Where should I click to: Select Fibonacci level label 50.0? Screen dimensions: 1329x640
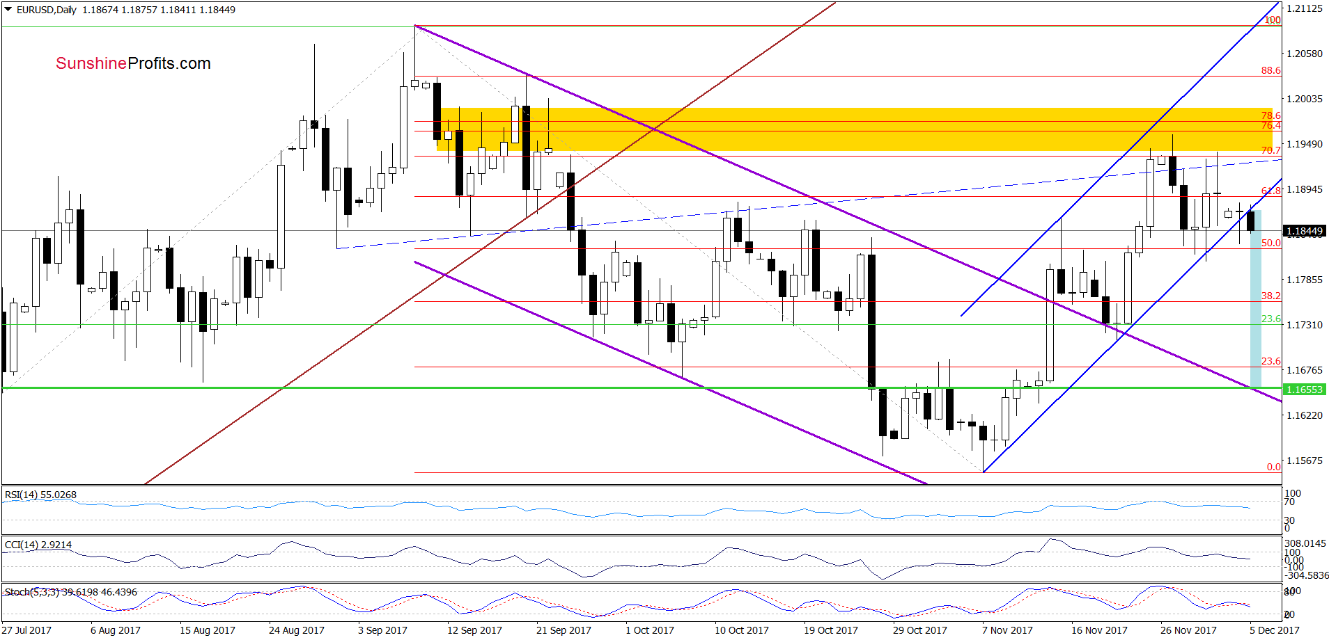(1270, 243)
